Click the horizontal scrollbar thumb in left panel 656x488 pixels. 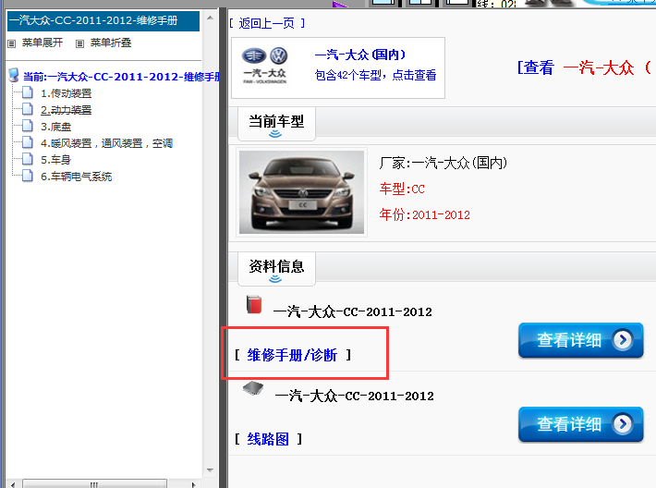[94, 484]
